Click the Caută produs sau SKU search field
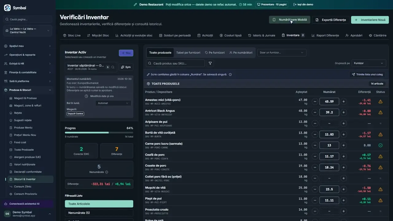Screen dimensions: 393x221 point(175,63)
